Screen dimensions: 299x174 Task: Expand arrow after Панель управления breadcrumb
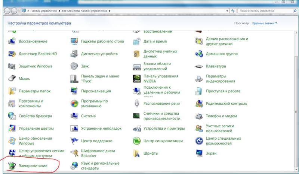click(x=59, y=11)
